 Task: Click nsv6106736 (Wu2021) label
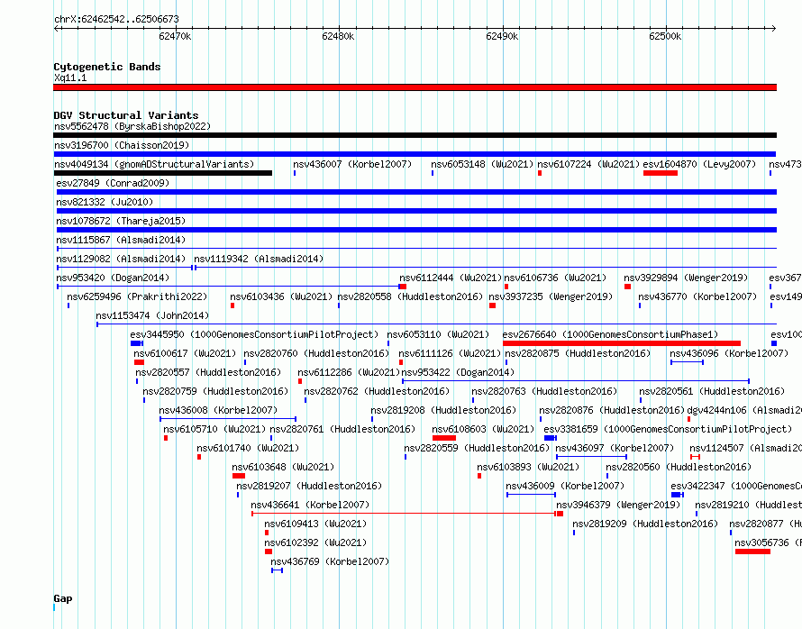click(555, 278)
